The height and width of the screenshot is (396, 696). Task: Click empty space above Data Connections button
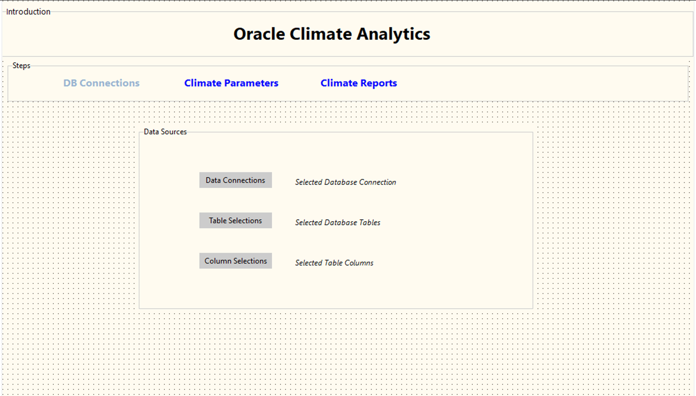[x=235, y=154]
